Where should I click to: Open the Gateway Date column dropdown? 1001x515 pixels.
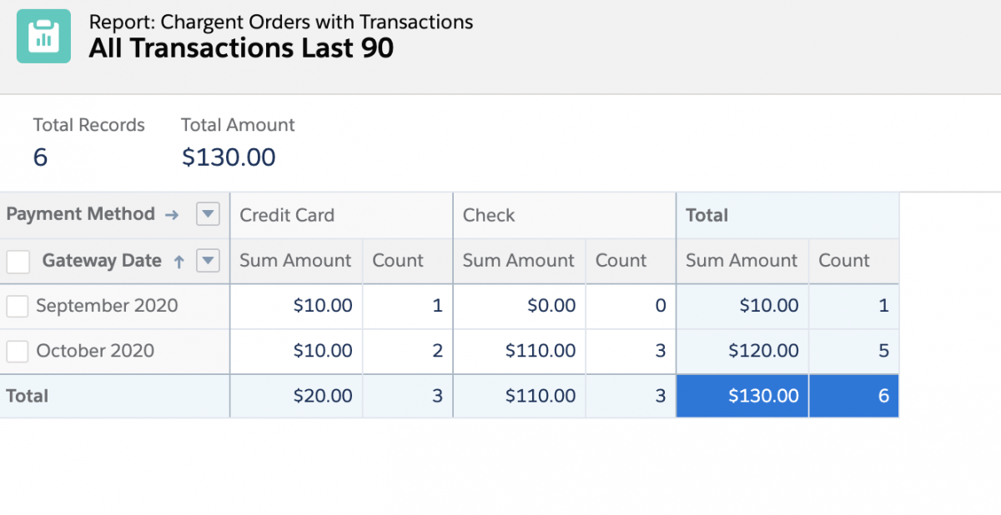[208, 262]
